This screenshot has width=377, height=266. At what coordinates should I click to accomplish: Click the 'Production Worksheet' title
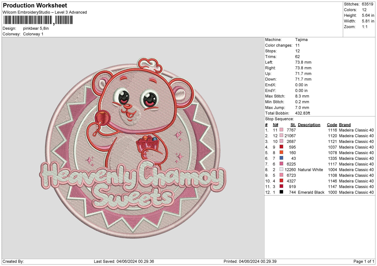click(35, 5)
